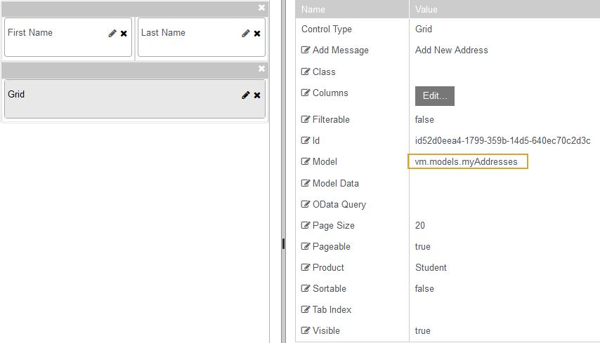
Task: Click the edit icon next to Model property
Action: tap(306, 162)
